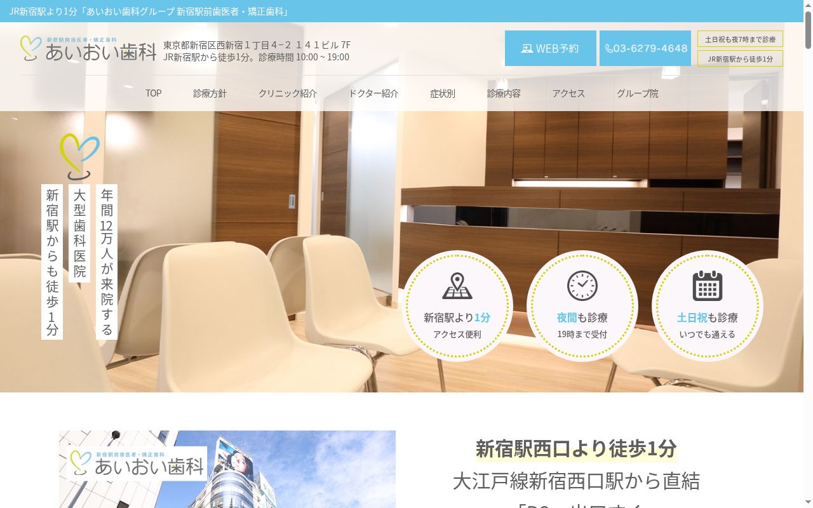
Task: Select 診療内容 in the navigation
Action: click(x=504, y=93)
